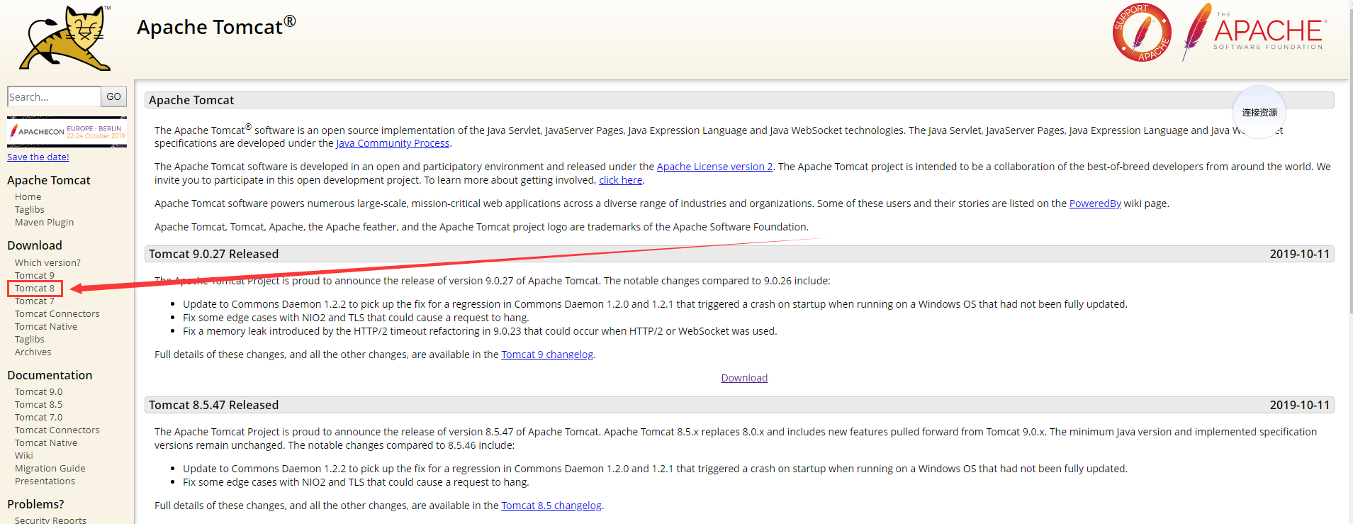Select Tomcat 8 under Download
This screenshot has height=524, width=1353.
[x=35, y=288]
